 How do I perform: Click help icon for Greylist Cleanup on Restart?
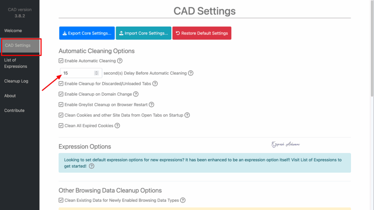(x=152, y=105)
